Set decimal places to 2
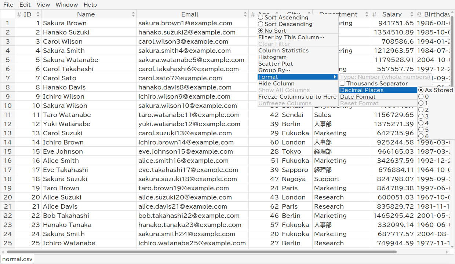 tap(421, 110)
